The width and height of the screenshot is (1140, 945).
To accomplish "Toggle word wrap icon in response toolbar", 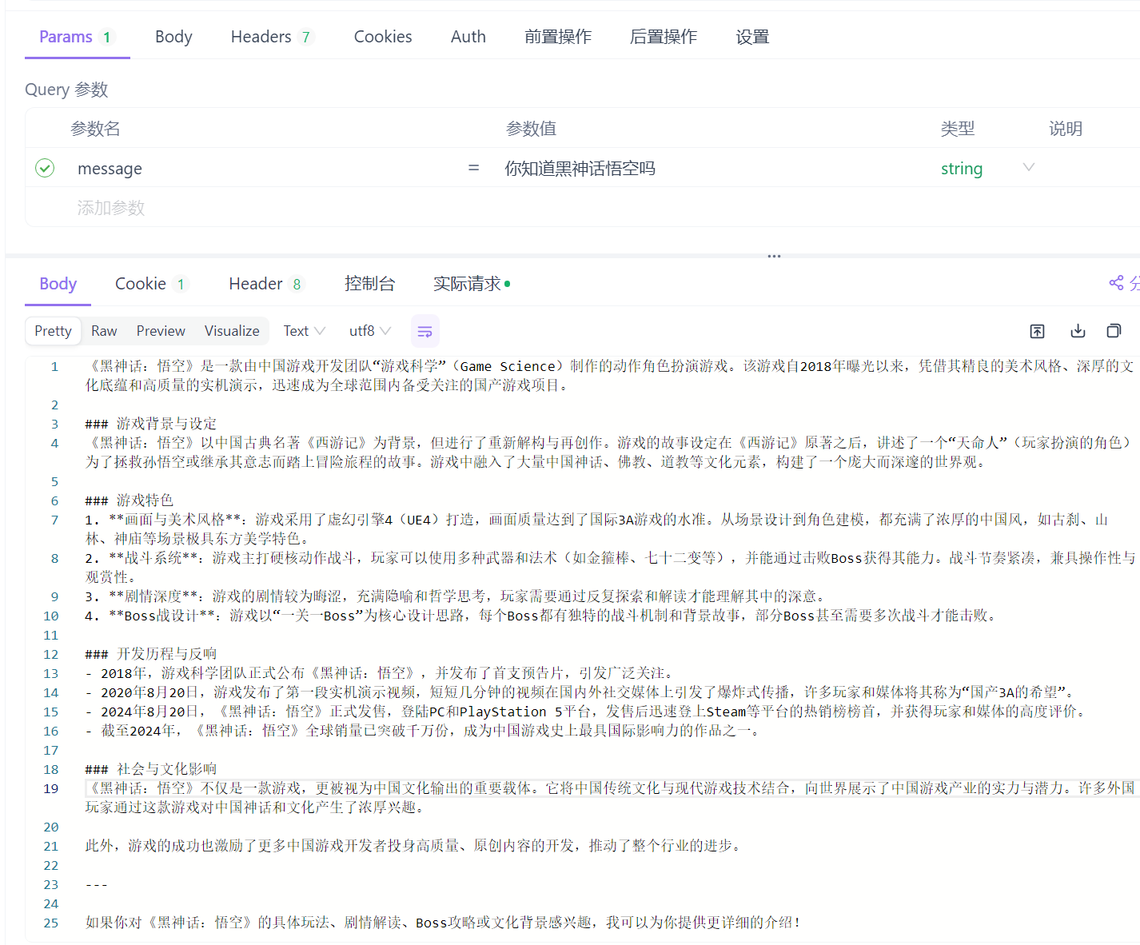I will click(x=425, y=331).
